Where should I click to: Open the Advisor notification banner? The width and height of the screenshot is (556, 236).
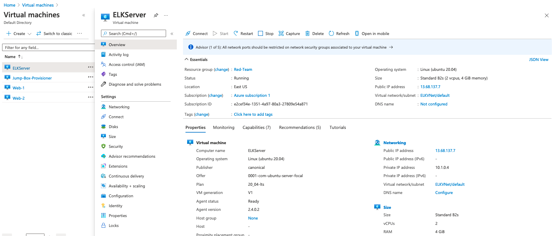[x=367, y=47]
